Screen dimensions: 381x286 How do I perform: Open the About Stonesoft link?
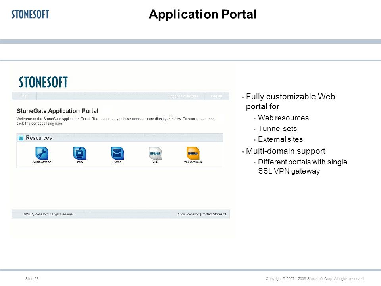click(188, 214)
